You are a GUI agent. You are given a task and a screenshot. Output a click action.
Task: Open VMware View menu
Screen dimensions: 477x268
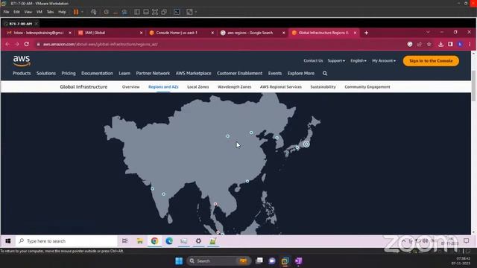coord(28,12)
